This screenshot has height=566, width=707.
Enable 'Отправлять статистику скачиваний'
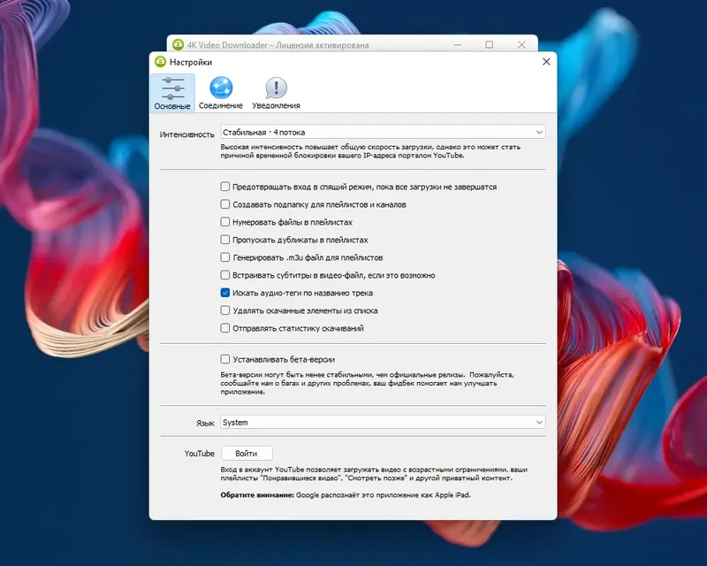[x=224, y=328]
